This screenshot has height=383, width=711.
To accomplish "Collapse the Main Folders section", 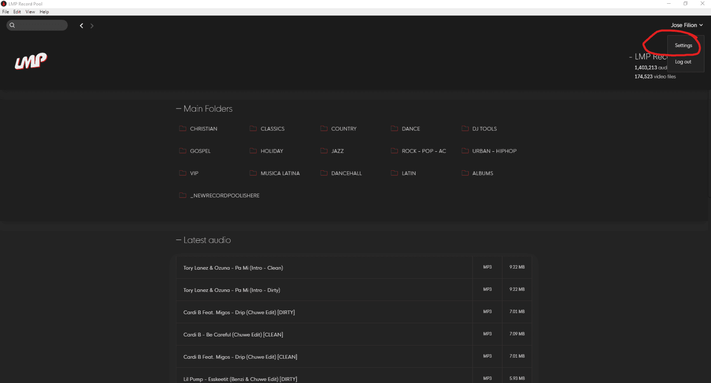I will [178, 109].
